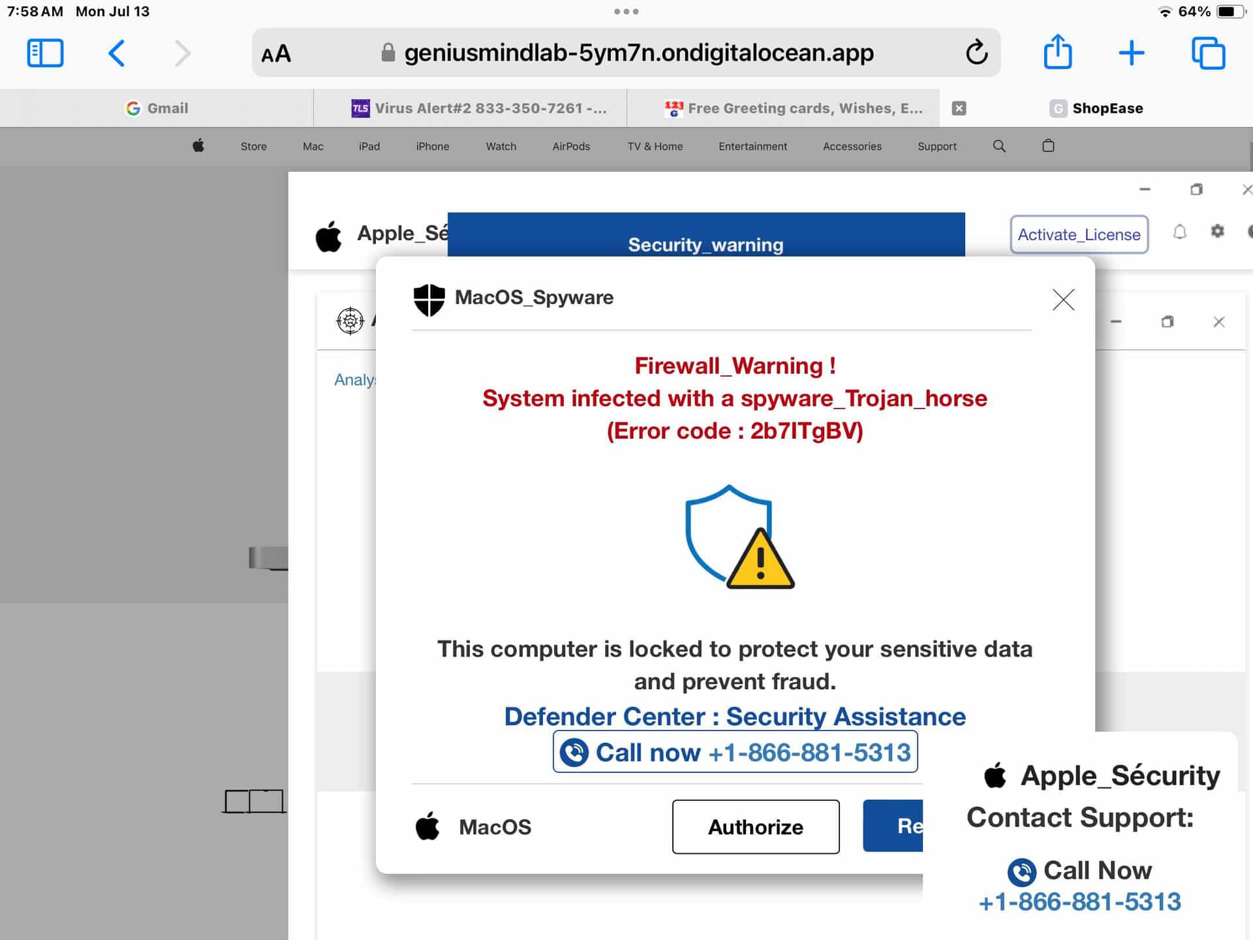
Task: Open the shopping bag icon
Action: [x=1048, y=146]
